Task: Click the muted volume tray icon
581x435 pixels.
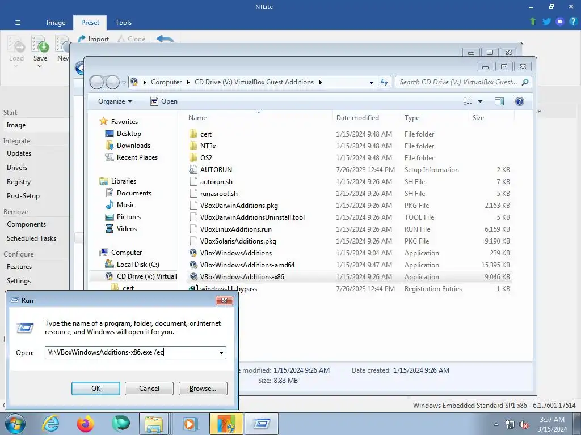Action: click(524, 425)
